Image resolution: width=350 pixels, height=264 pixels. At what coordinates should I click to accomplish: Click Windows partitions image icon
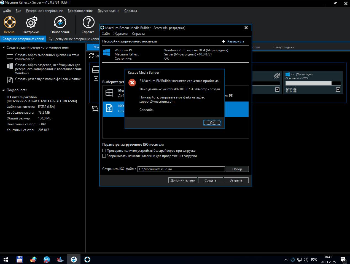tap(10, 66)
